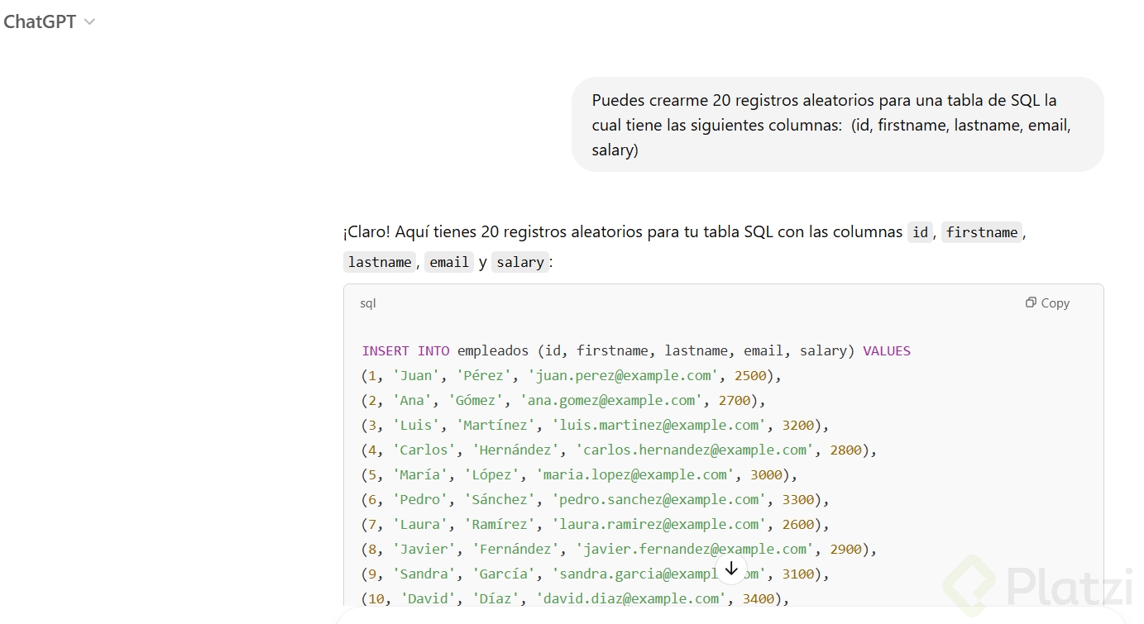
Task: Click the inline 'firstname' code chip
Action: point(982,232)
